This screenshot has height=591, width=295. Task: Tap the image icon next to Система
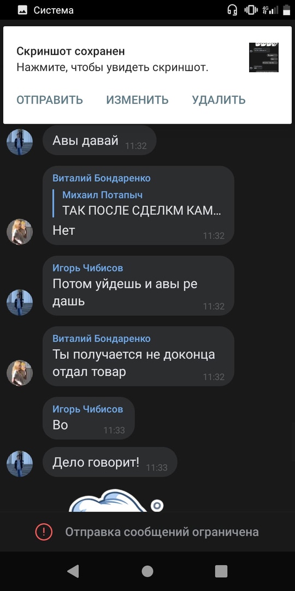click(x=22, y=10)
